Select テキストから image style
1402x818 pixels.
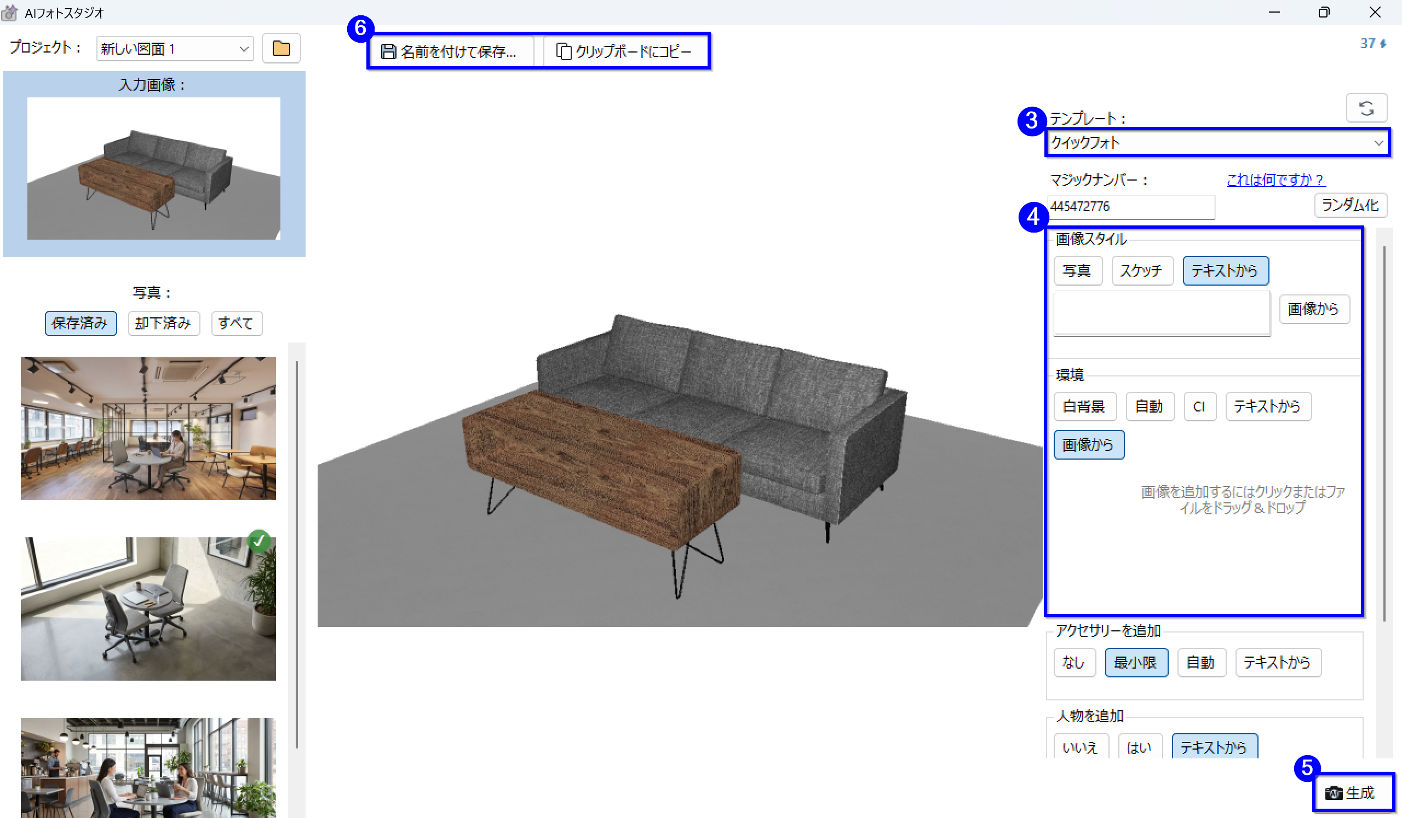[1226, 271]
